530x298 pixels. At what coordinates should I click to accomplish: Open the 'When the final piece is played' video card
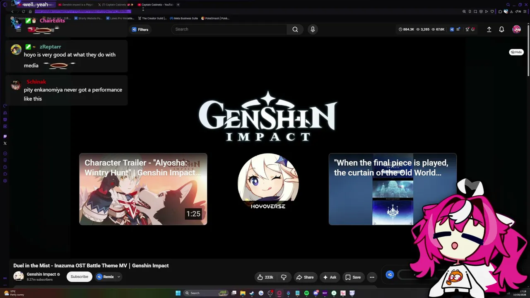point(393,189)
